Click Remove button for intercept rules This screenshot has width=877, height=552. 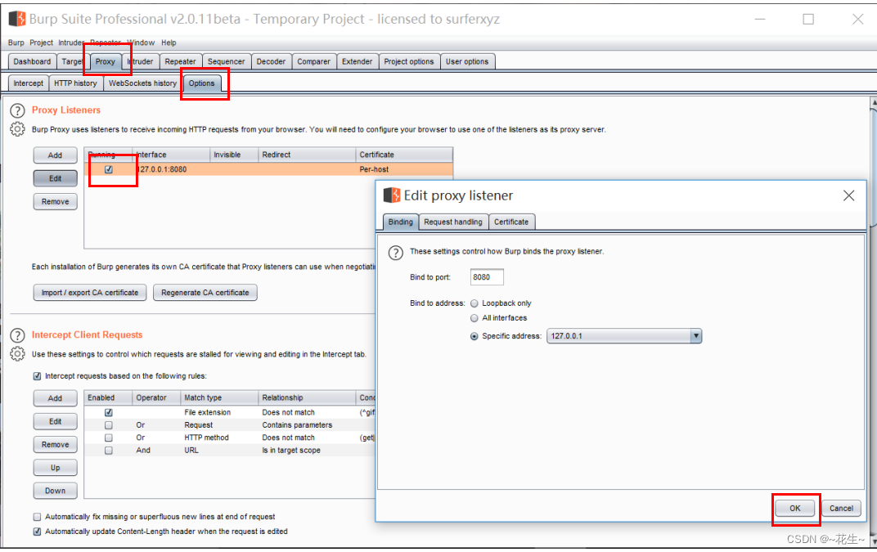point(56,445)
